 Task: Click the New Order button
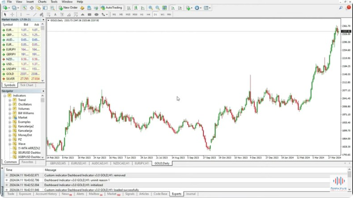tap(68, 8)
